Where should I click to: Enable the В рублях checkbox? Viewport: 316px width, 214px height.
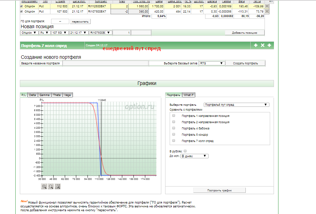[x=185, y=151]
